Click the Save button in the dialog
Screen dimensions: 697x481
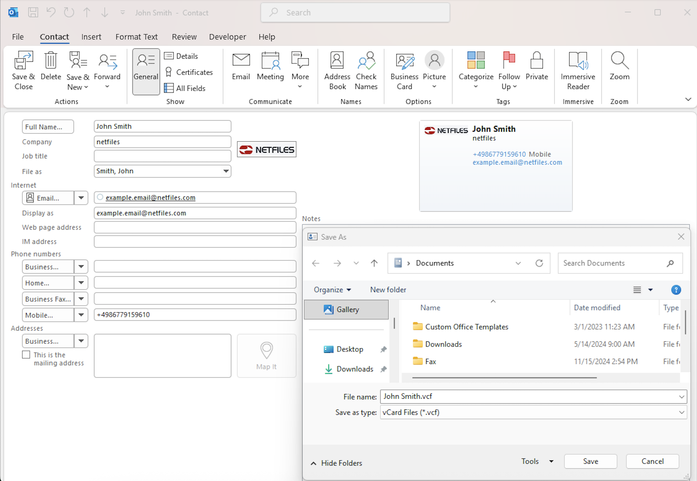(x=590, y=461)
